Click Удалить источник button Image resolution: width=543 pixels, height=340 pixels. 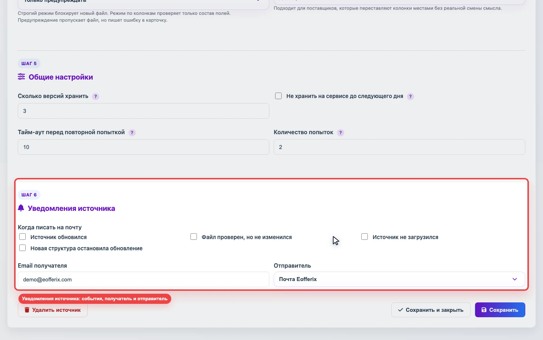point(52,310)
